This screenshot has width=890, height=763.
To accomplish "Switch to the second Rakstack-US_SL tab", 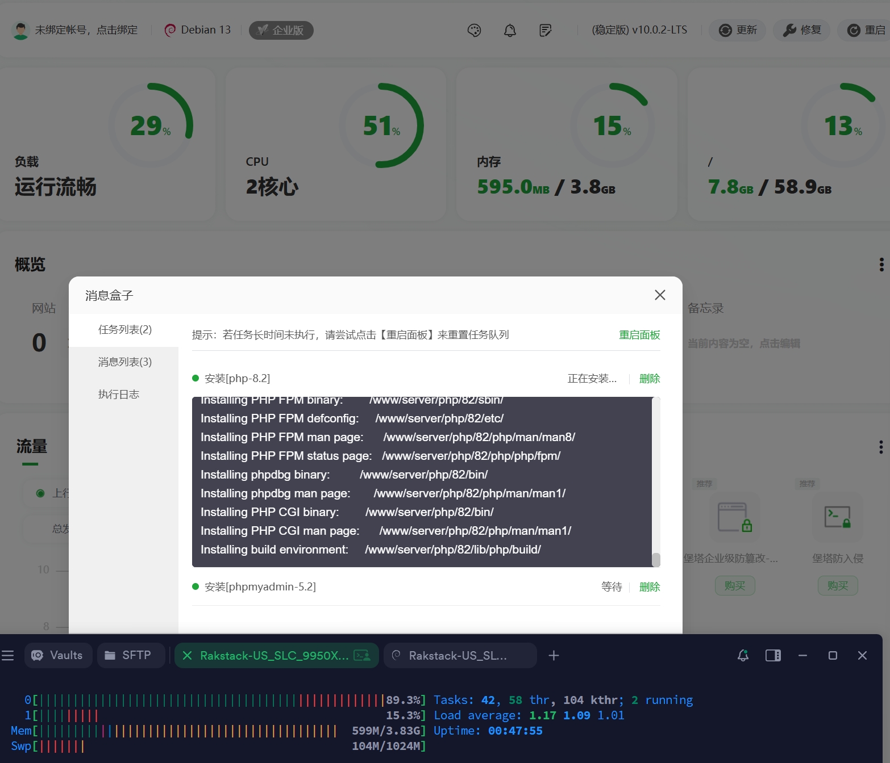I will coord(460,656).
